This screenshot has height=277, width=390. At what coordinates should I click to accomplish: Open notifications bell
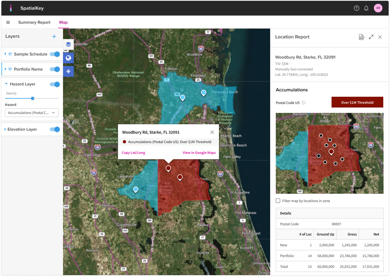[x=366, y=8]
